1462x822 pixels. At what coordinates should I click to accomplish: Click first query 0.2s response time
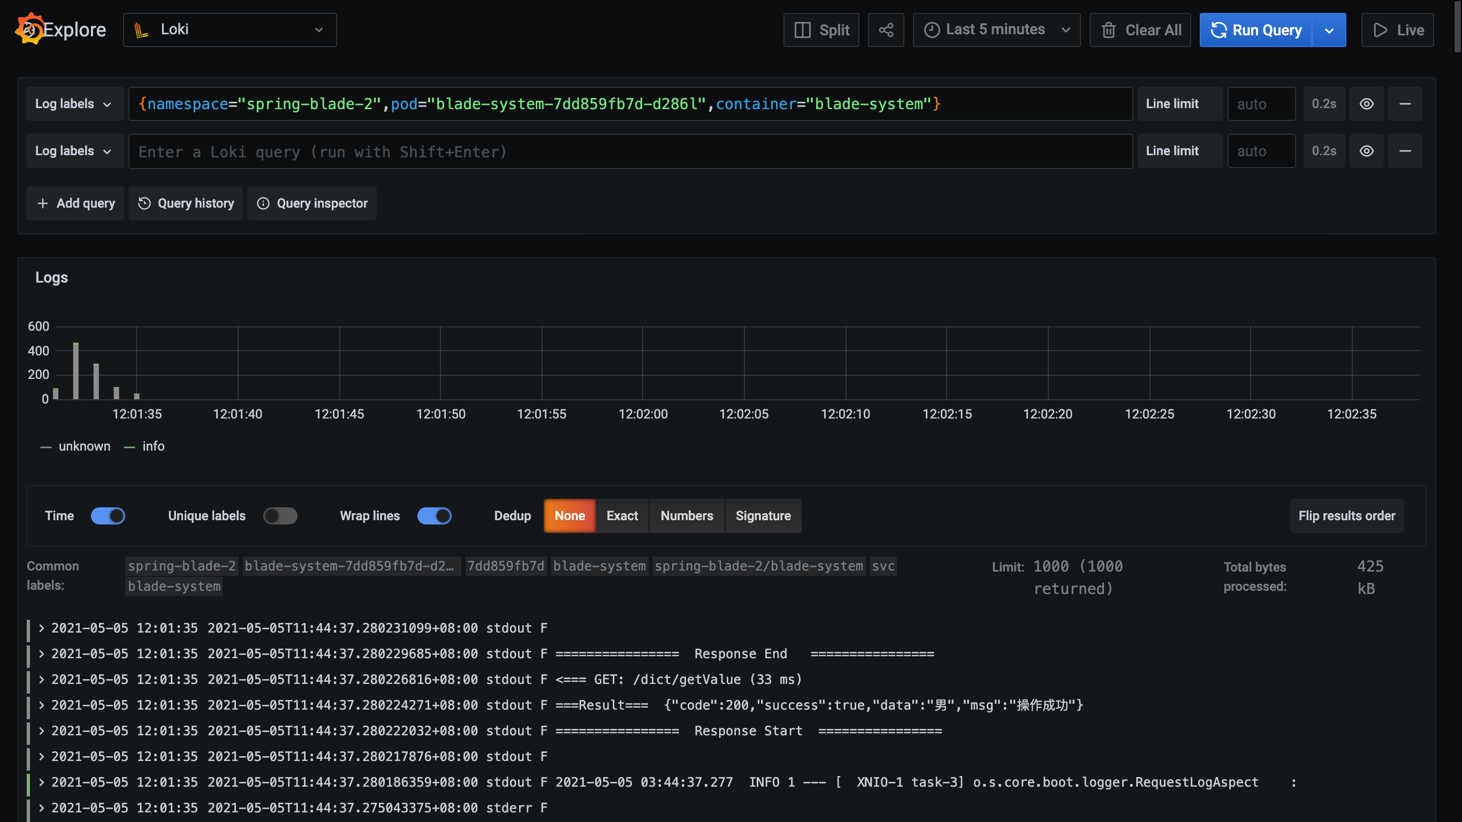[1323, 104]
